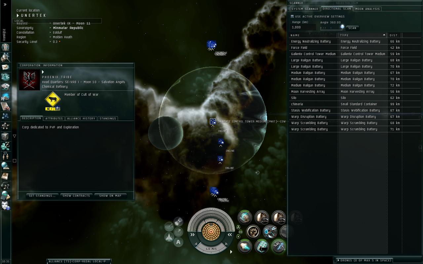Click the rocket ship icon on the HUD

169,237
